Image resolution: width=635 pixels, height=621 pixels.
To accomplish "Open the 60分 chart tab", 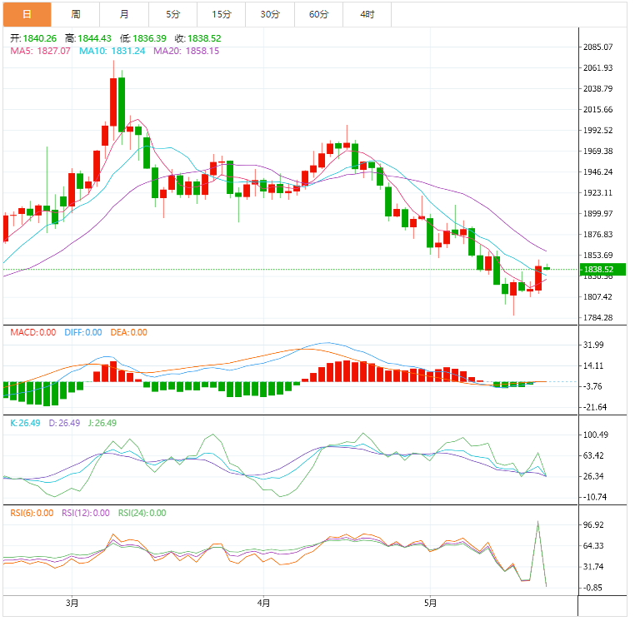I will (x=318, y=14).
